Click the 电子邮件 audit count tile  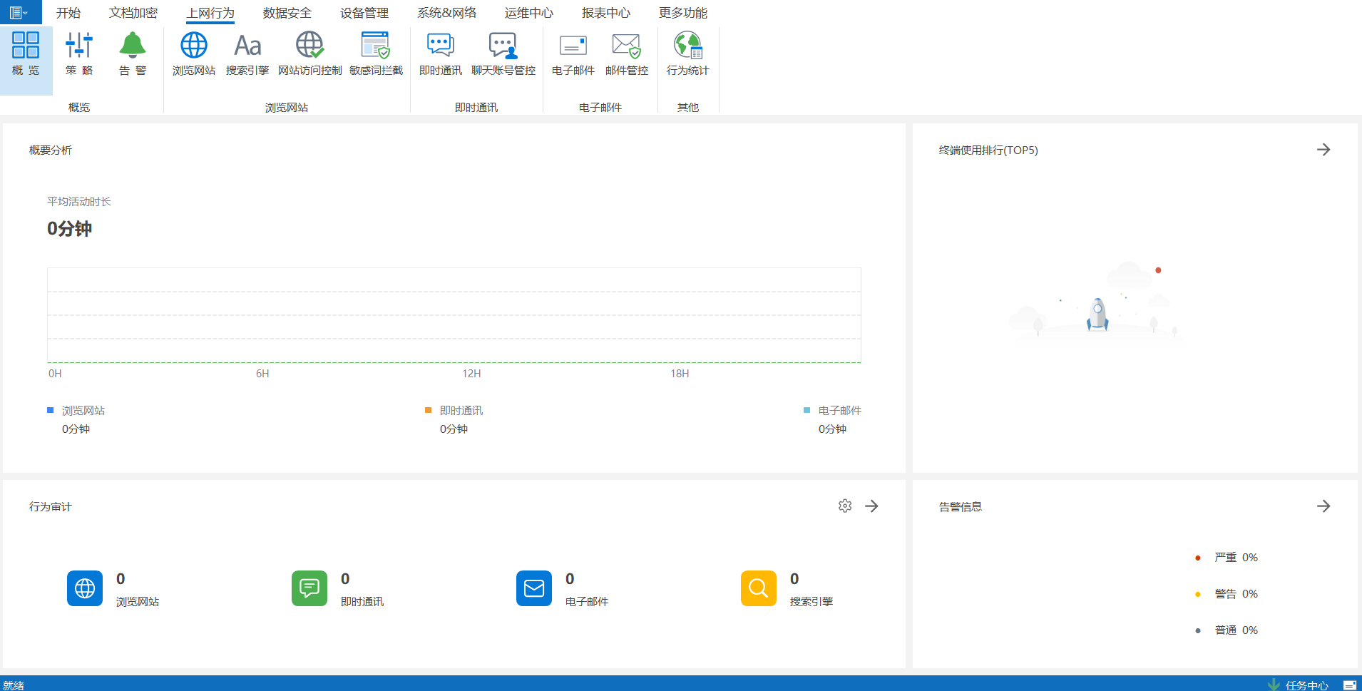click(x=534, y=588)
